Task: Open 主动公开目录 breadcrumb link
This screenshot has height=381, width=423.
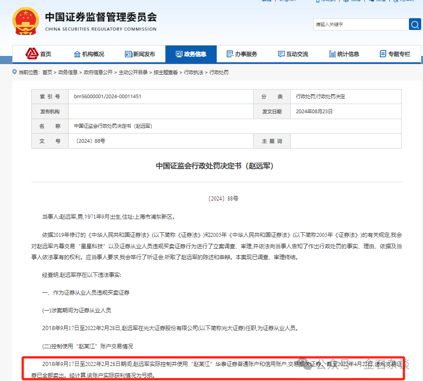Action: (133, 72)
